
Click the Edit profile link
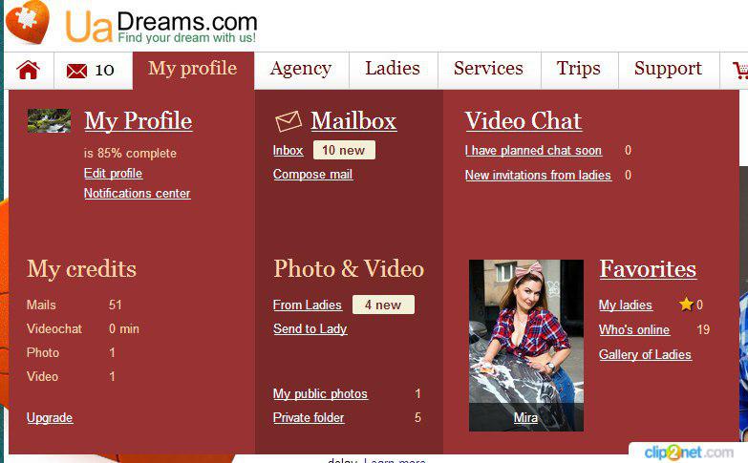pyautogui.click(x=113, y=174)
